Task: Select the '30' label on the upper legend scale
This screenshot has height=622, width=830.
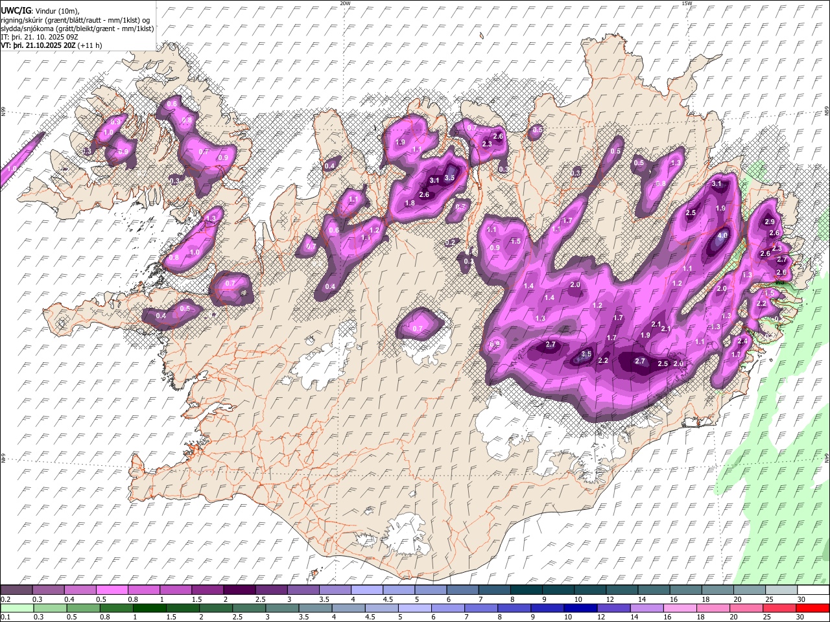Action: point(801,599)
